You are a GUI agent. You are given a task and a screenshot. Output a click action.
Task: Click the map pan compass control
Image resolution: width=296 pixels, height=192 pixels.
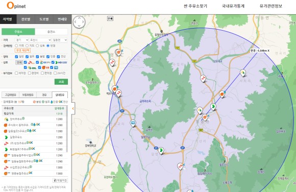coord(79,22)
